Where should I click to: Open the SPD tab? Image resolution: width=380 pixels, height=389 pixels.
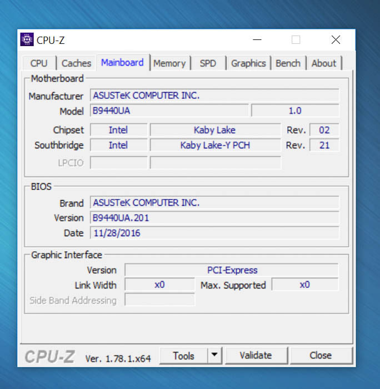[x=208, y=63]
